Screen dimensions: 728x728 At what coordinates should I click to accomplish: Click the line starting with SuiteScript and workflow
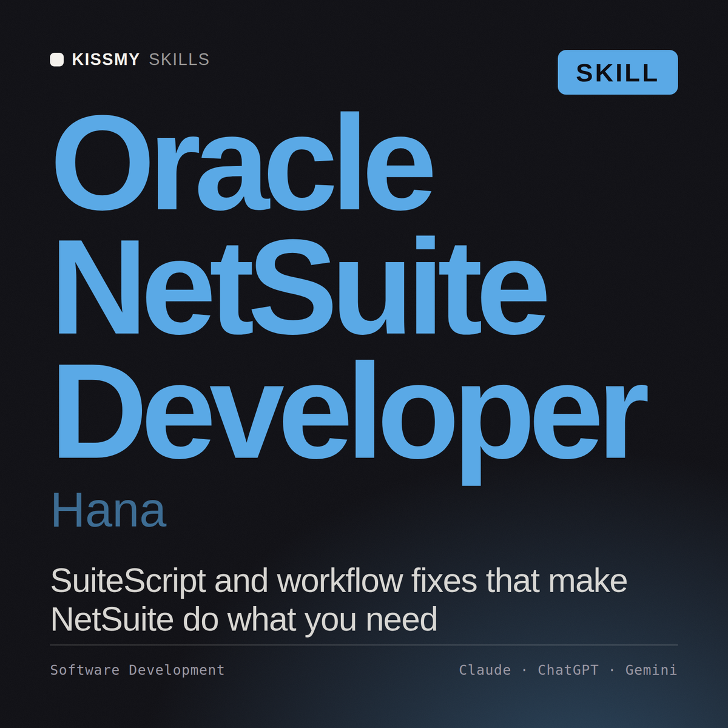coord(339,581)
